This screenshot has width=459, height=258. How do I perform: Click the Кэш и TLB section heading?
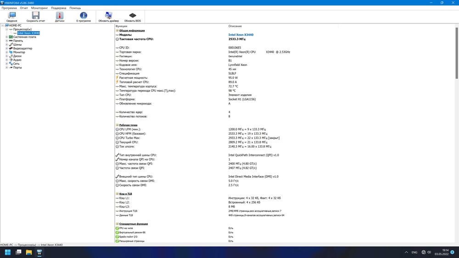click(x=126, y=194)
